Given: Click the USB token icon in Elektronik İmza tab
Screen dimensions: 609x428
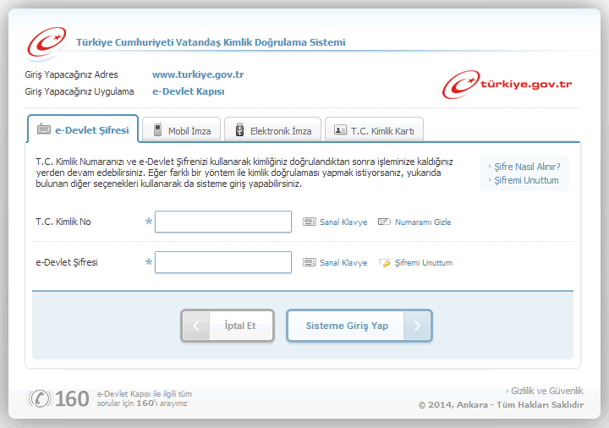Looking at the screenshot, I should pos(239,129).
